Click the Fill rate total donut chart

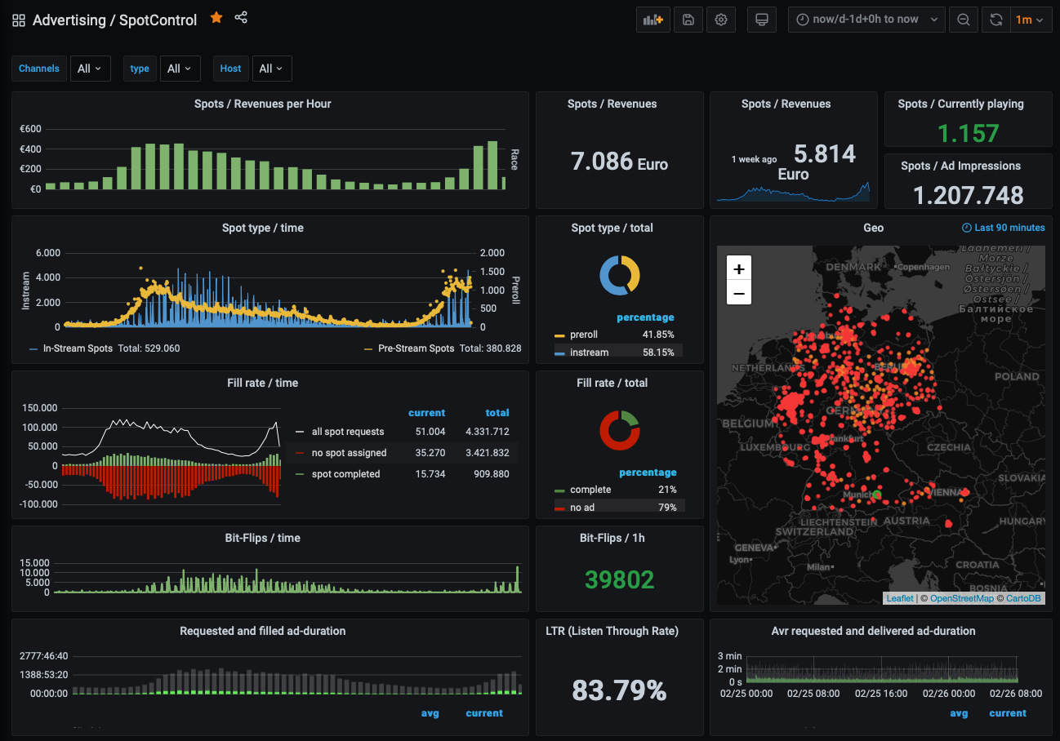coord(620,430)
